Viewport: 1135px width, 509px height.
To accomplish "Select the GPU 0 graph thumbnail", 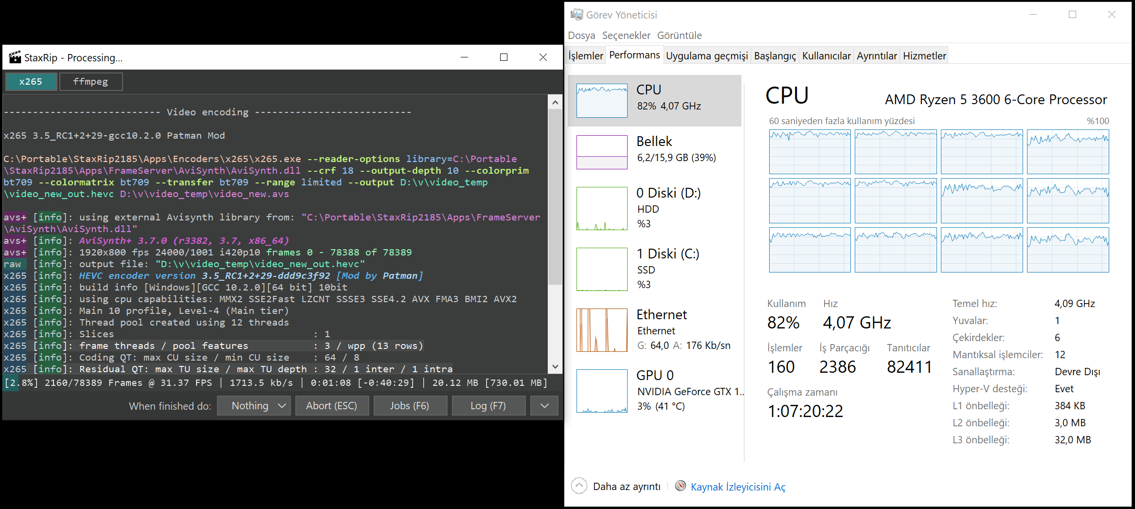I will click(x=602, y=391).
